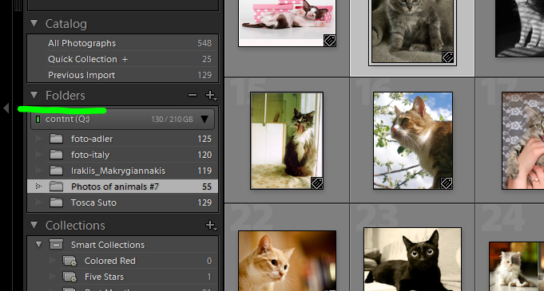
Task: Click the minus icon in Folders header
Action: pos(193,95)
